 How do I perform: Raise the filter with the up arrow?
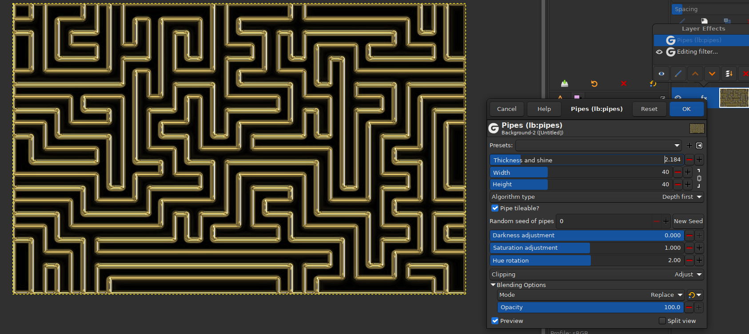(695, 74)
